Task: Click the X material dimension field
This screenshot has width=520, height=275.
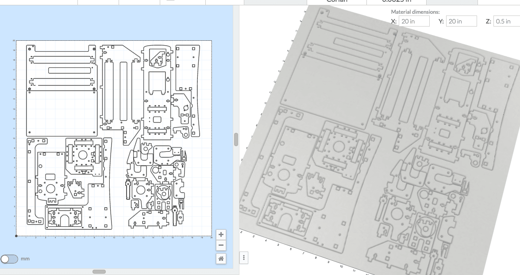Action: [x=414, y=20]
